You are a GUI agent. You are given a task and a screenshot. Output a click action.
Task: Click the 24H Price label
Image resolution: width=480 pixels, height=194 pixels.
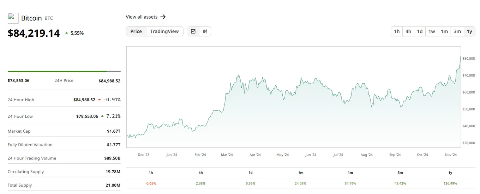[x=64, y=81]
